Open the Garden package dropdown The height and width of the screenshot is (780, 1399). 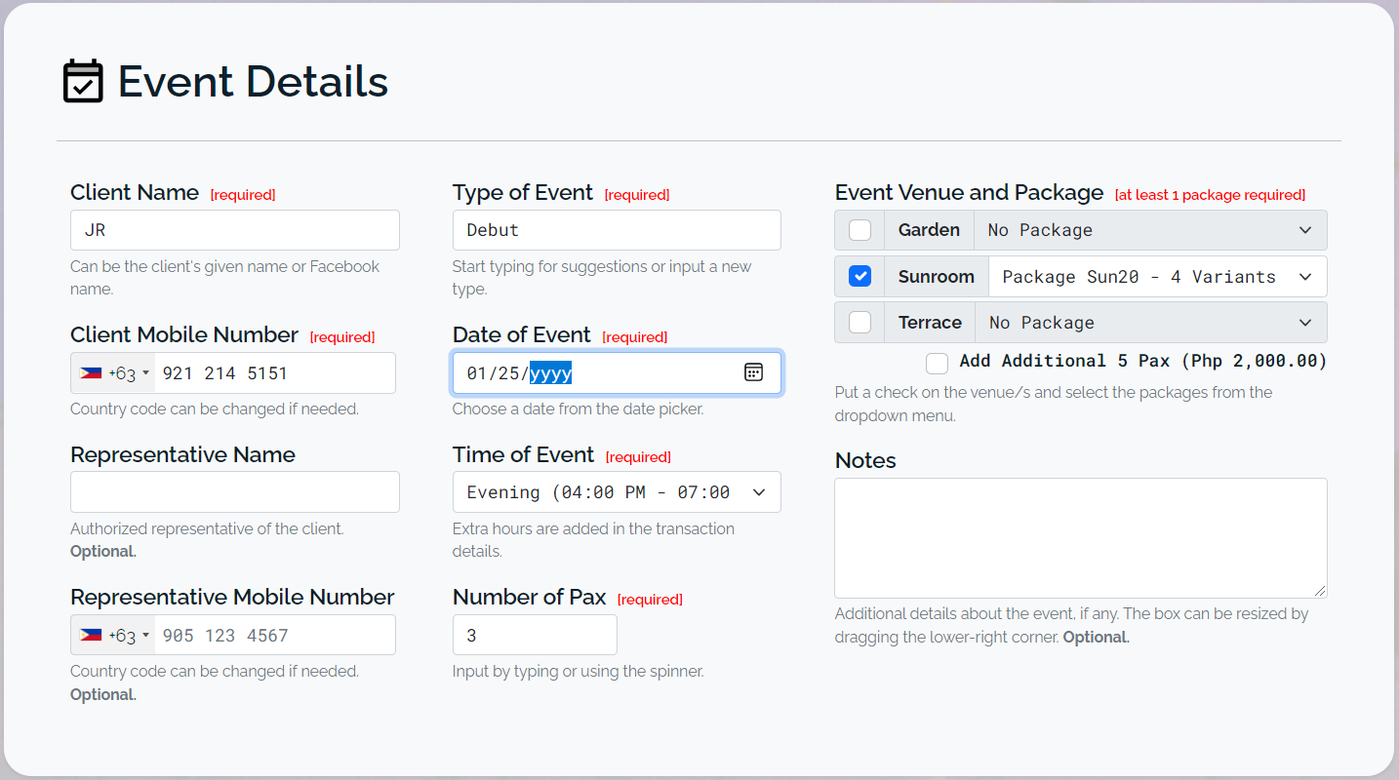click(1150, 230)
